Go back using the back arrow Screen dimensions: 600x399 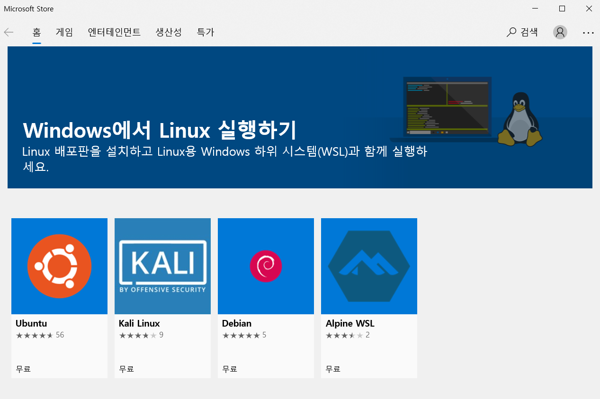click(x=9, y=32)
